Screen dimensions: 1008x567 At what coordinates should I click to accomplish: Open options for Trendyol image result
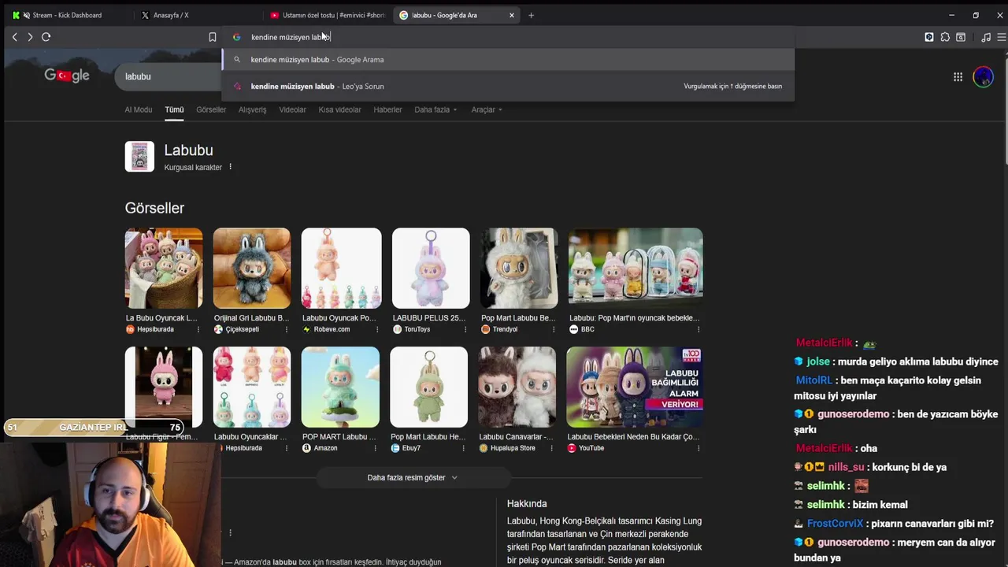tap(554, 329)
